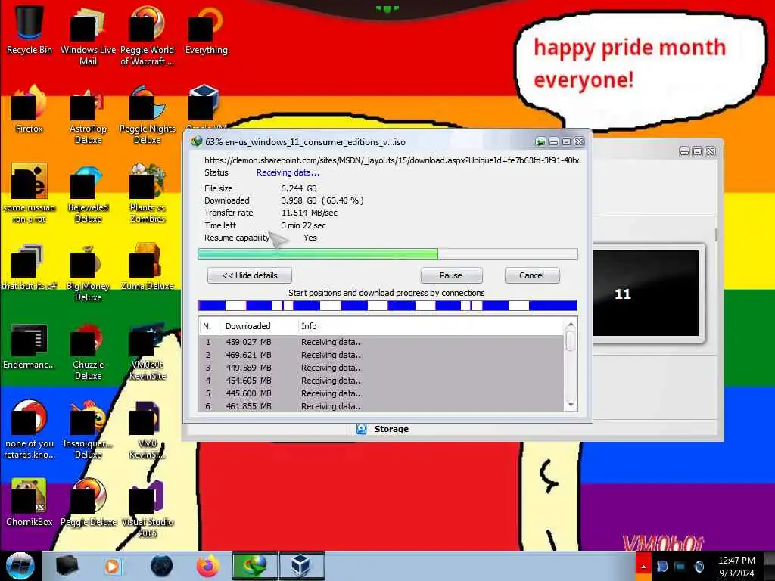Select connection row 3 with 449.589 MB
Viewport: 775px width, 581px height.
381,368
